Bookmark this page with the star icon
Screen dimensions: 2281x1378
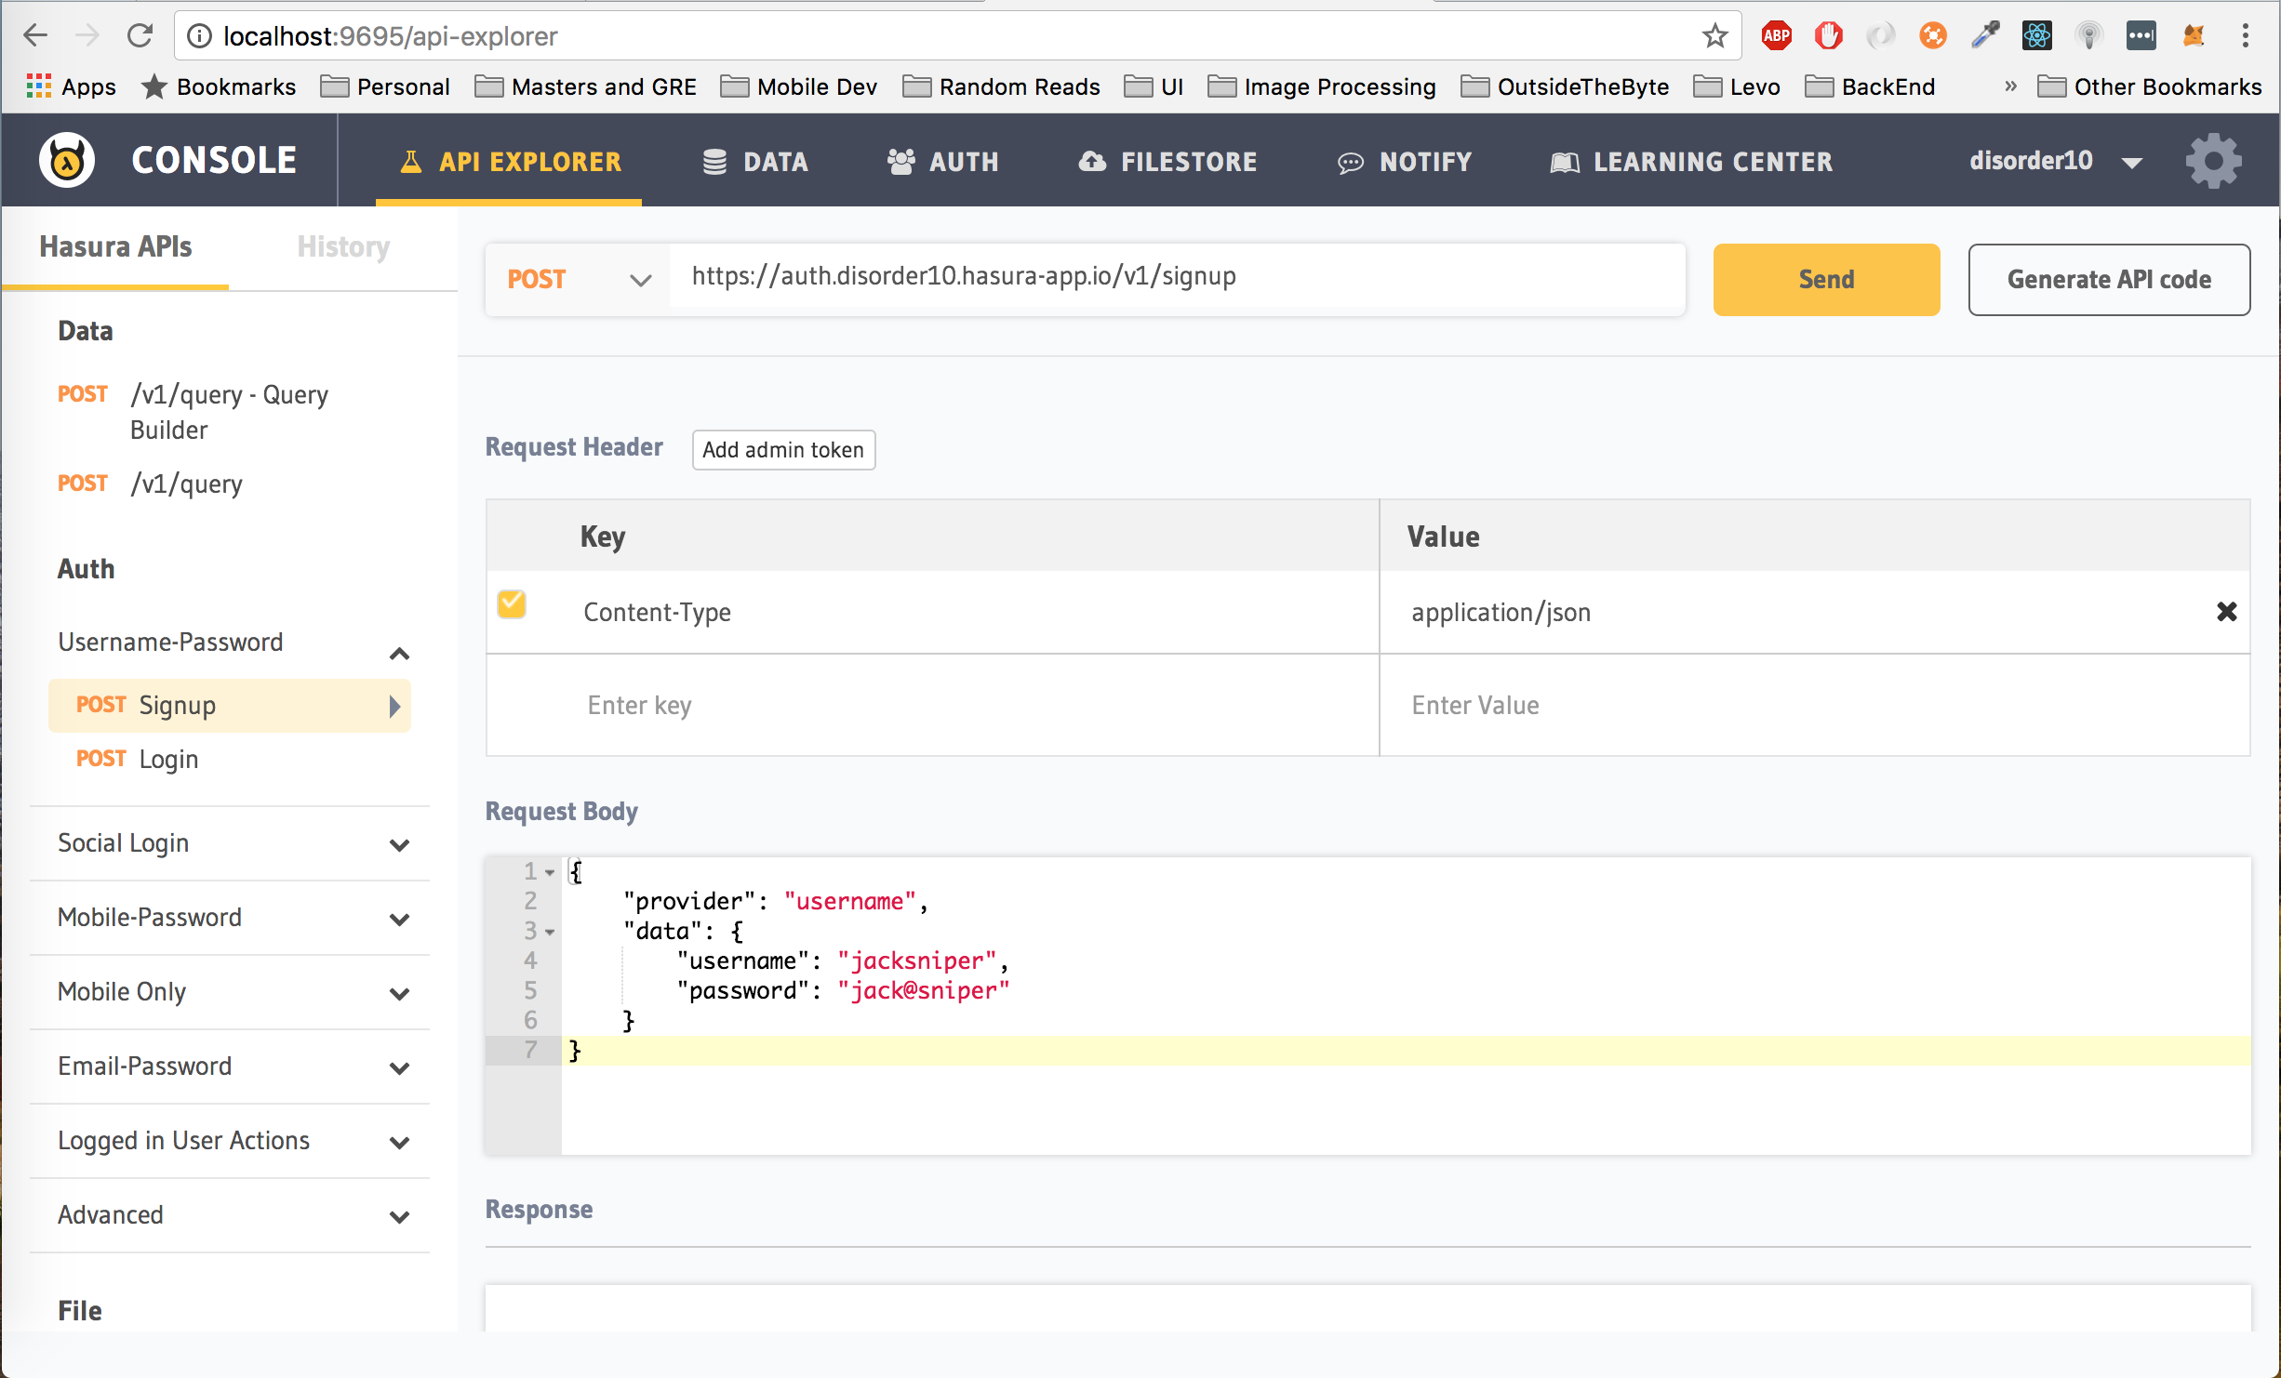point(1714,36)
